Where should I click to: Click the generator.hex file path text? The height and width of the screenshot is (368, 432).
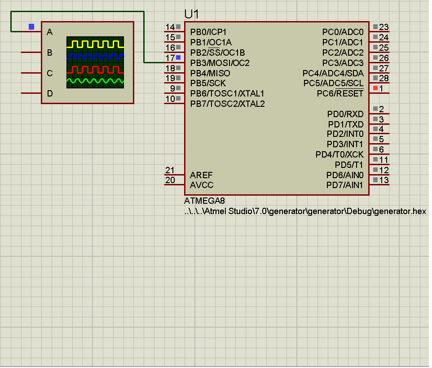(x=305, y=211)
